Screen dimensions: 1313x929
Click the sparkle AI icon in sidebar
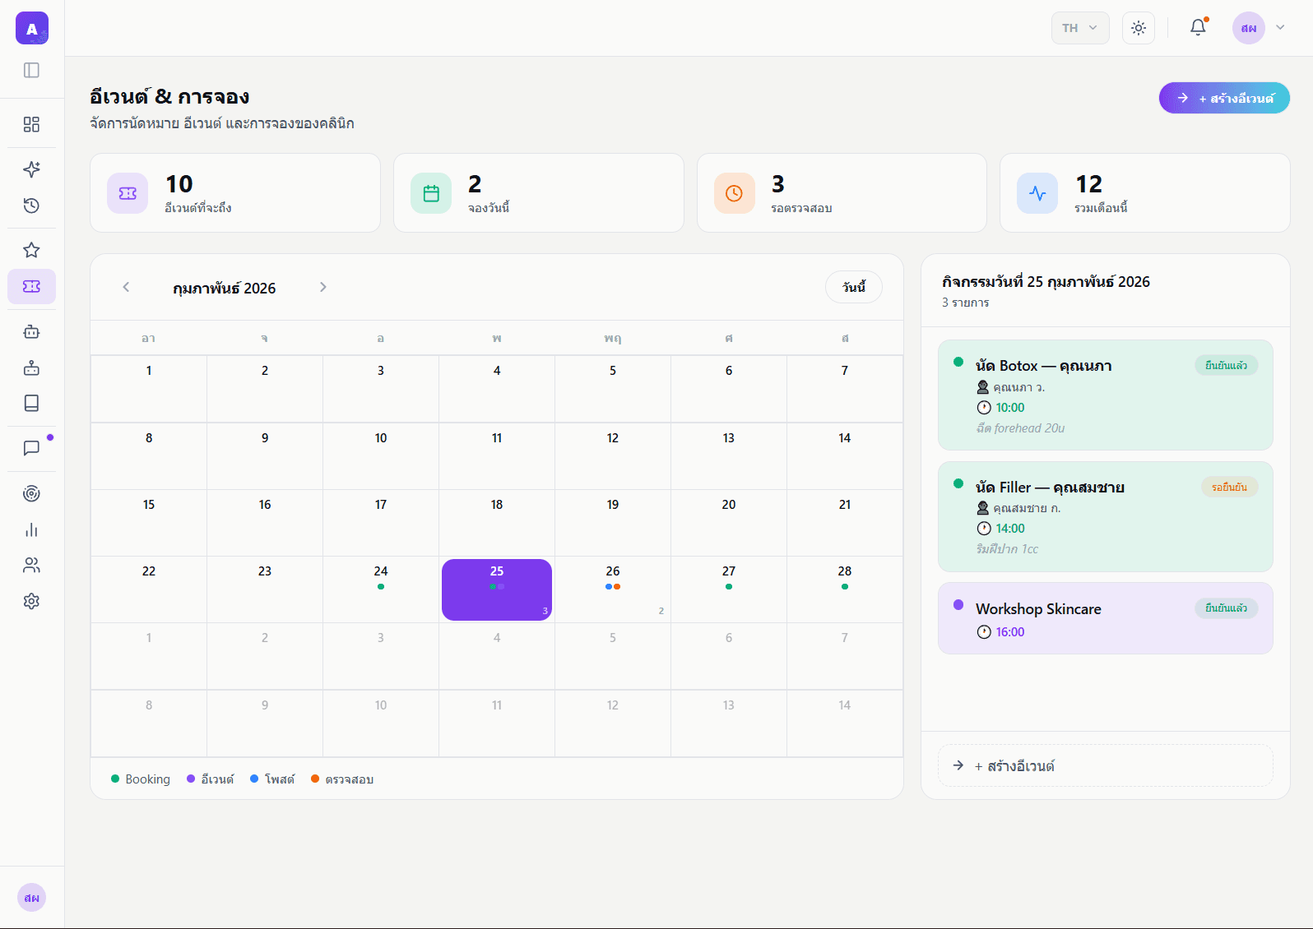pyautogui.click(x=31, y=169)
